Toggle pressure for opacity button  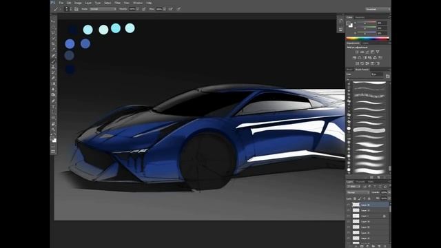click(x=144, y=9)
